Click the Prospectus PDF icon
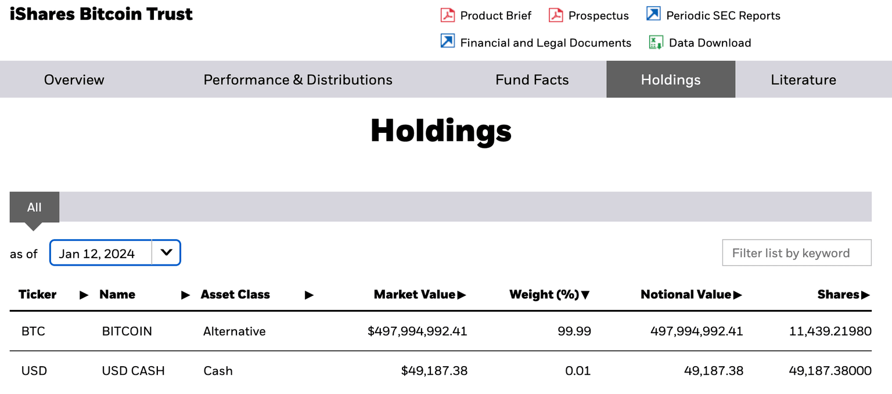The image size is (892, 394). pos(556,15)
